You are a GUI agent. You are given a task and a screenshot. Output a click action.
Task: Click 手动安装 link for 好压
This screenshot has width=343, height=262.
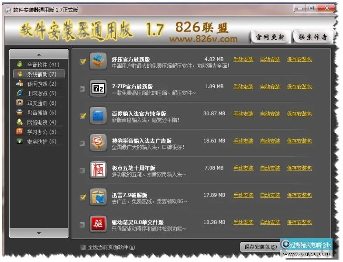pyautogui.click(x=243, y=59)
